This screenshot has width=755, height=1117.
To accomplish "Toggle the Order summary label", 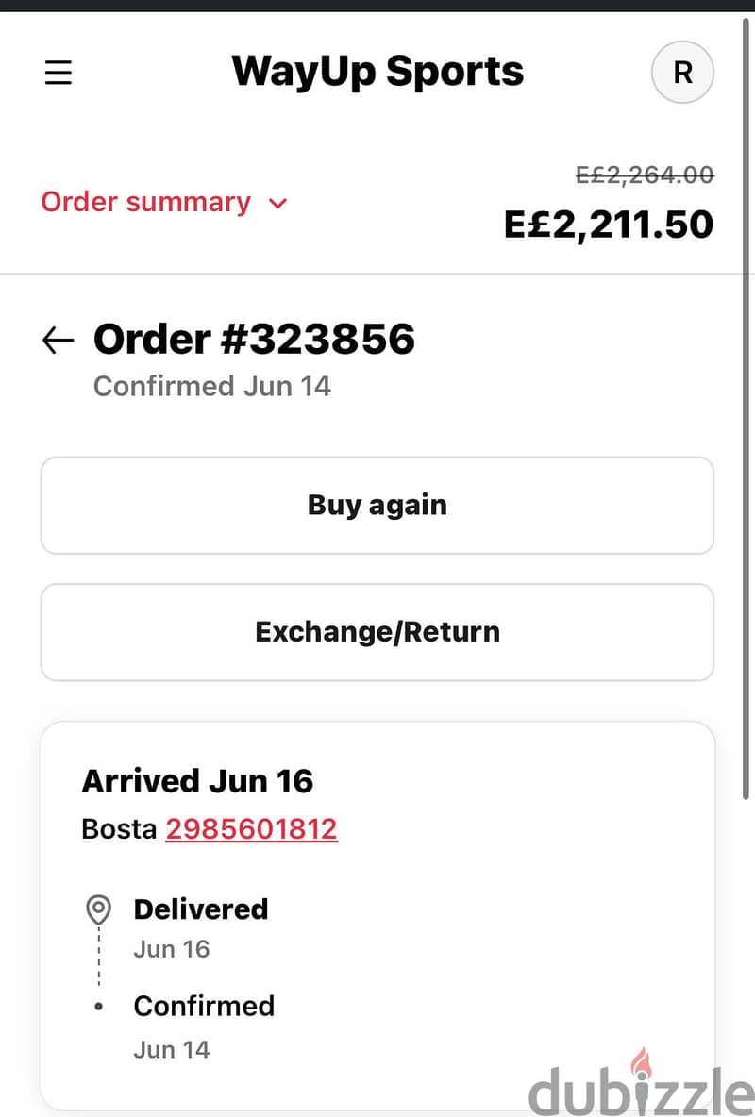I will [146, 202].
